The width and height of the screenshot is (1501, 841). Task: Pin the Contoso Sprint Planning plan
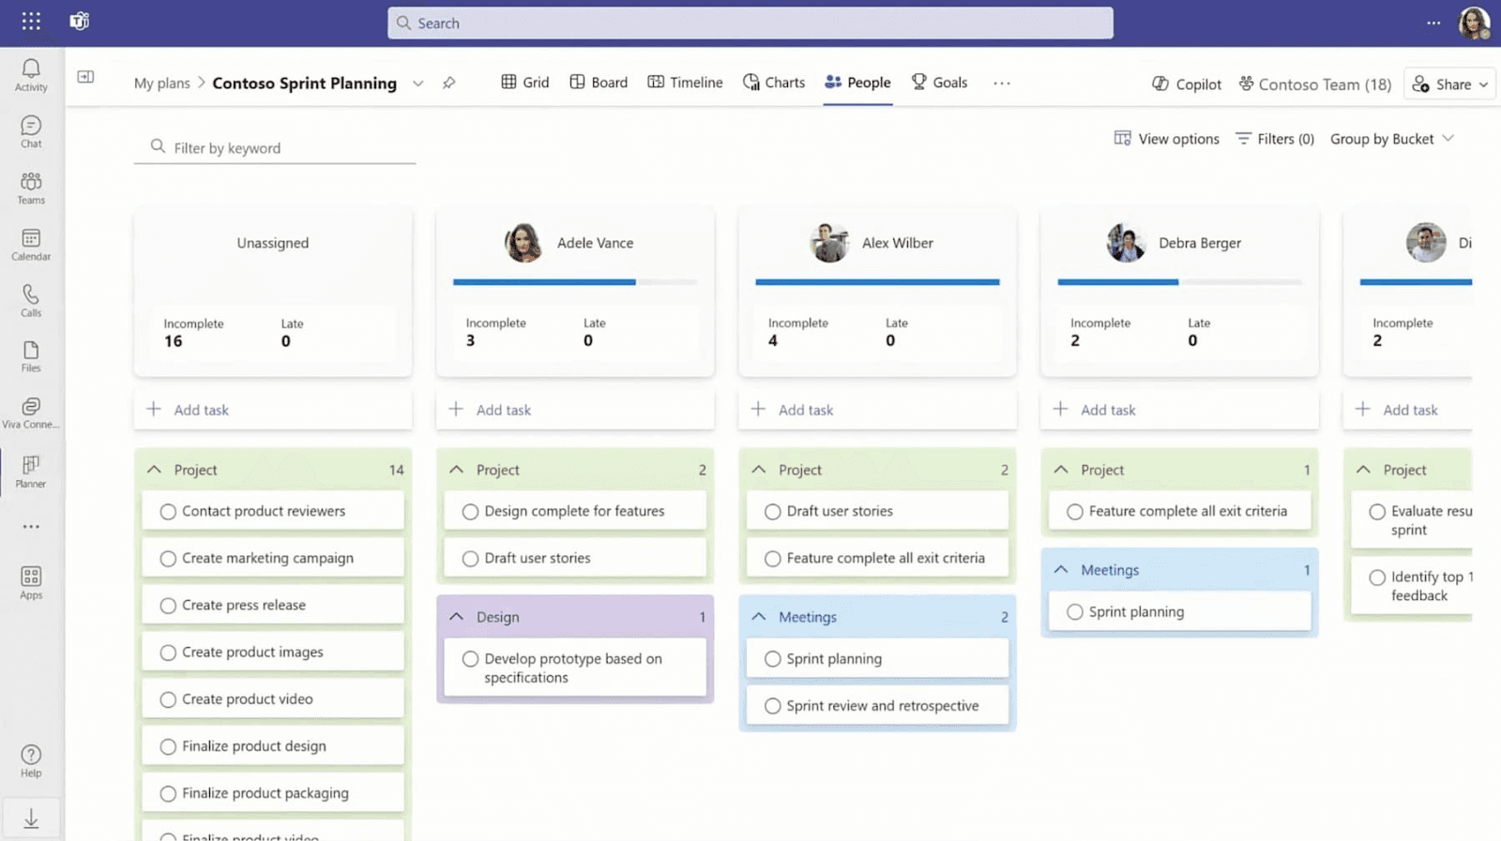tap(449, 83)
